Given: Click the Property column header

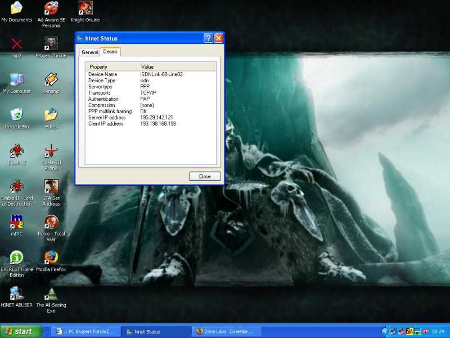Looking at the screenshot, I should click(111, 66).
